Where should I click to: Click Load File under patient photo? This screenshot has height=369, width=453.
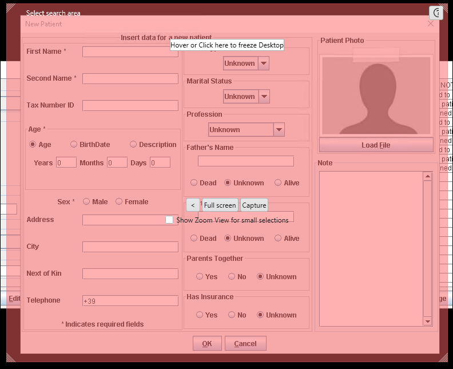tap(376, 145)
